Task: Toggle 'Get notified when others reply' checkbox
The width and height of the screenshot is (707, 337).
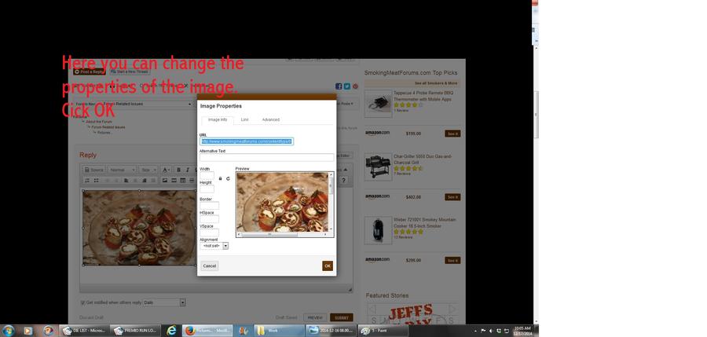Action: point(82,302)
